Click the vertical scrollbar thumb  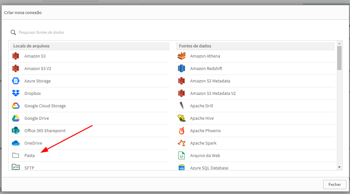click(x=339, y=58)
